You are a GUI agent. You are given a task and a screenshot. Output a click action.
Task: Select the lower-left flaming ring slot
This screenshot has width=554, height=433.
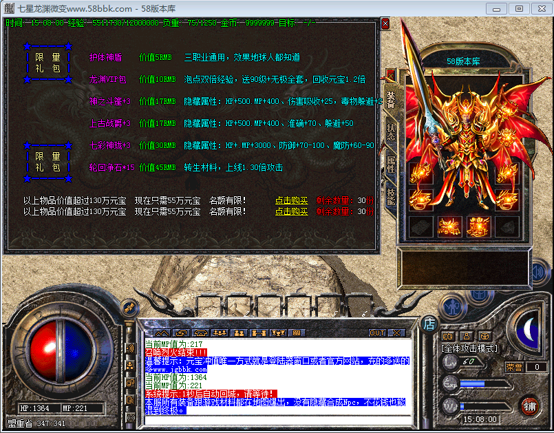tap(420, 200)
